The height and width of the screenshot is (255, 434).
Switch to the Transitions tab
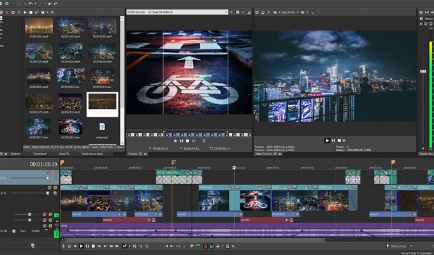click(40, 154)
